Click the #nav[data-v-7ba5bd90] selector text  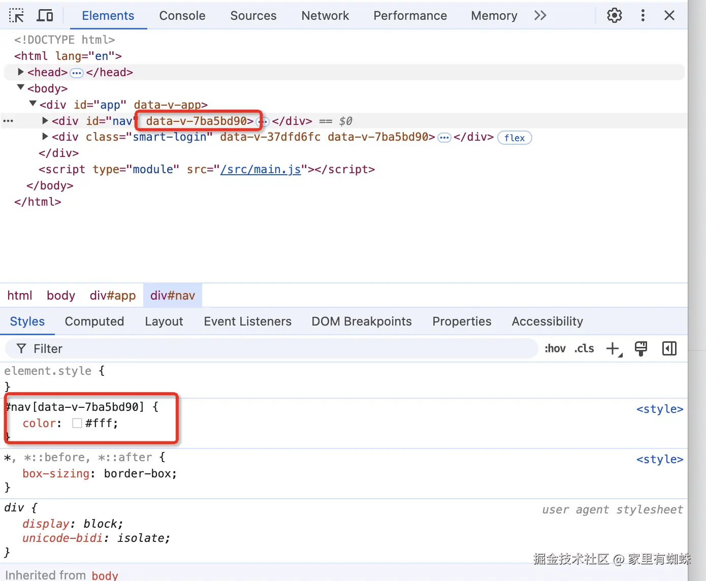tap(75, 407)
